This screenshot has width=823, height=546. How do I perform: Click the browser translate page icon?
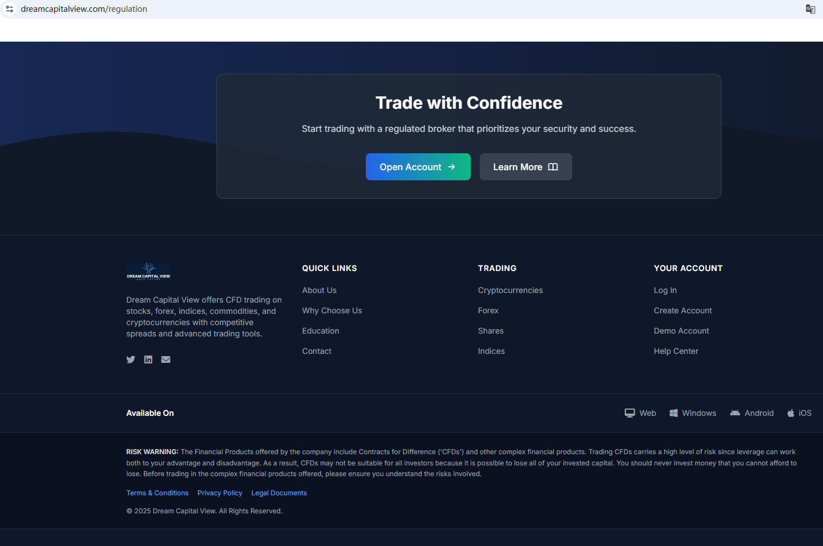tap(810, 9)
